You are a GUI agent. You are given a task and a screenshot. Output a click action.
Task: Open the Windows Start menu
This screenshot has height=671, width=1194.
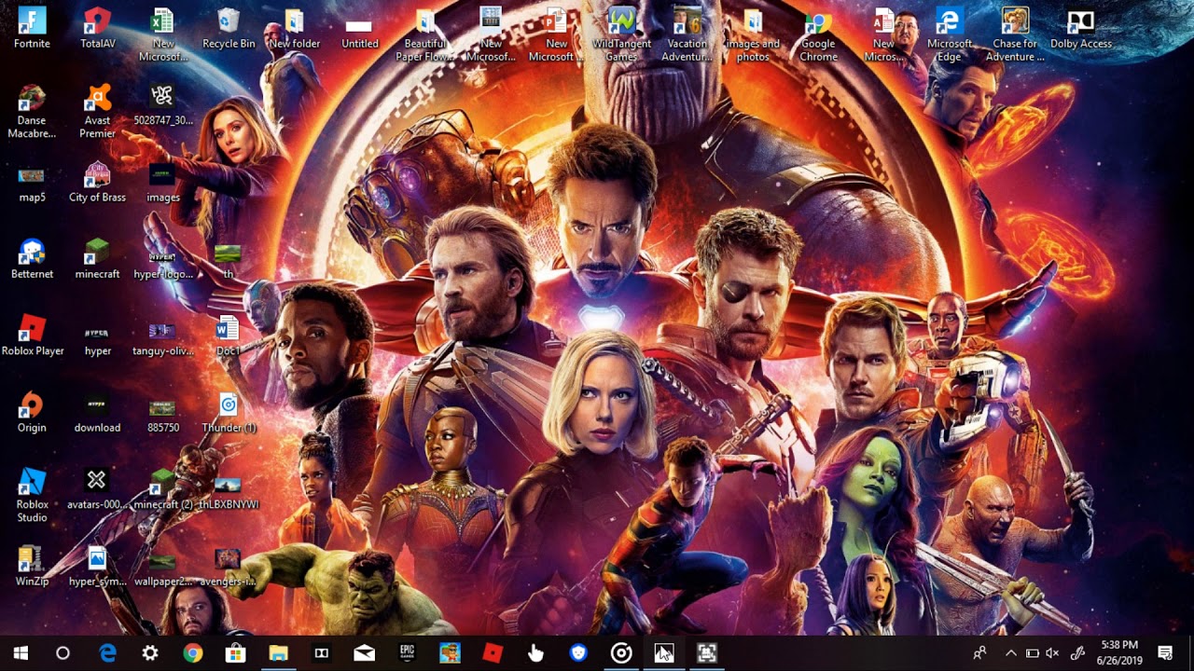pos(21,653)
